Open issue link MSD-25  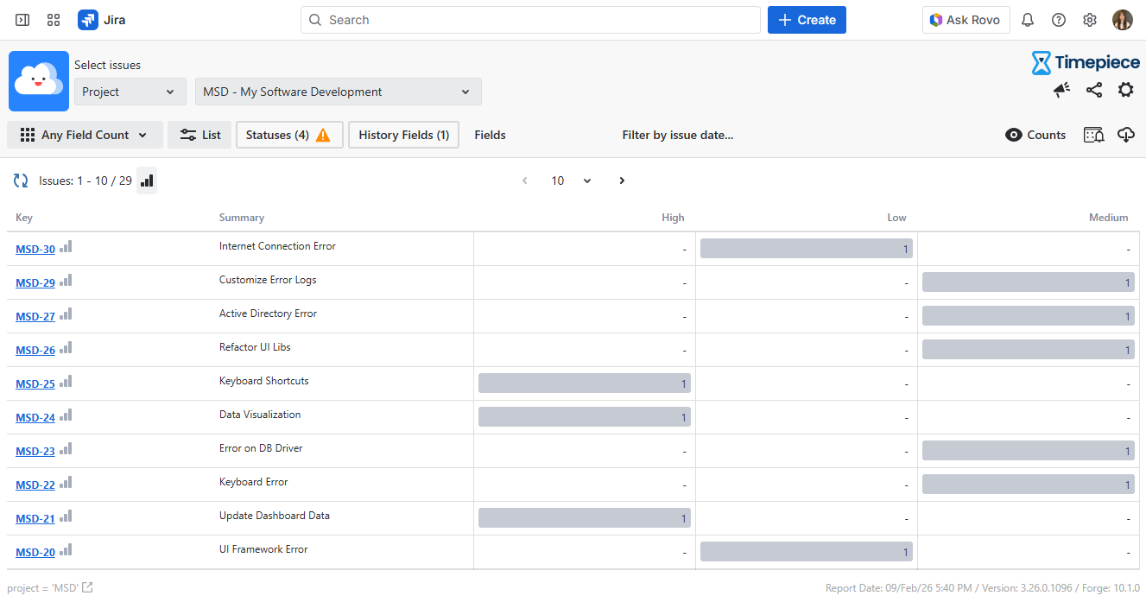click(x=35, y=384)
